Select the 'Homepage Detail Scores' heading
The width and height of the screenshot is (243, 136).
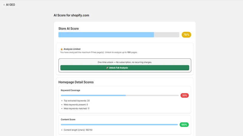tap(76, 82)
